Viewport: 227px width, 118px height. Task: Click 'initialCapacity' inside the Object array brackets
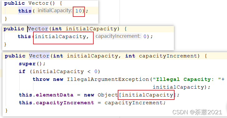click(147, 95)
